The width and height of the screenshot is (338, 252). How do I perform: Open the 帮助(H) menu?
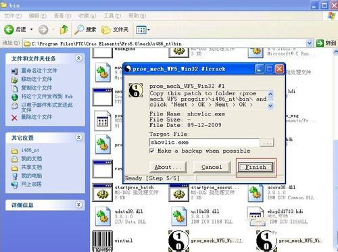coord(137,16)
